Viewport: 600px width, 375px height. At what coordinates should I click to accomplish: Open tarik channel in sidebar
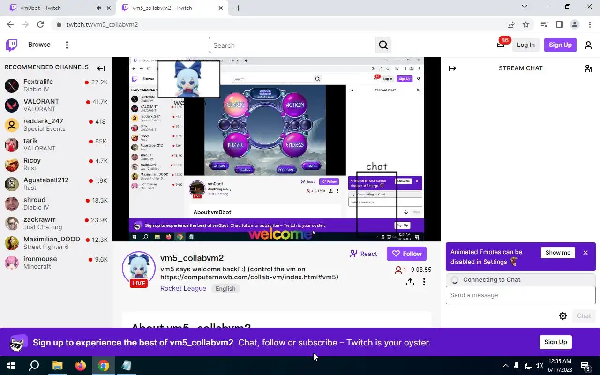click(x=56, y=144)
